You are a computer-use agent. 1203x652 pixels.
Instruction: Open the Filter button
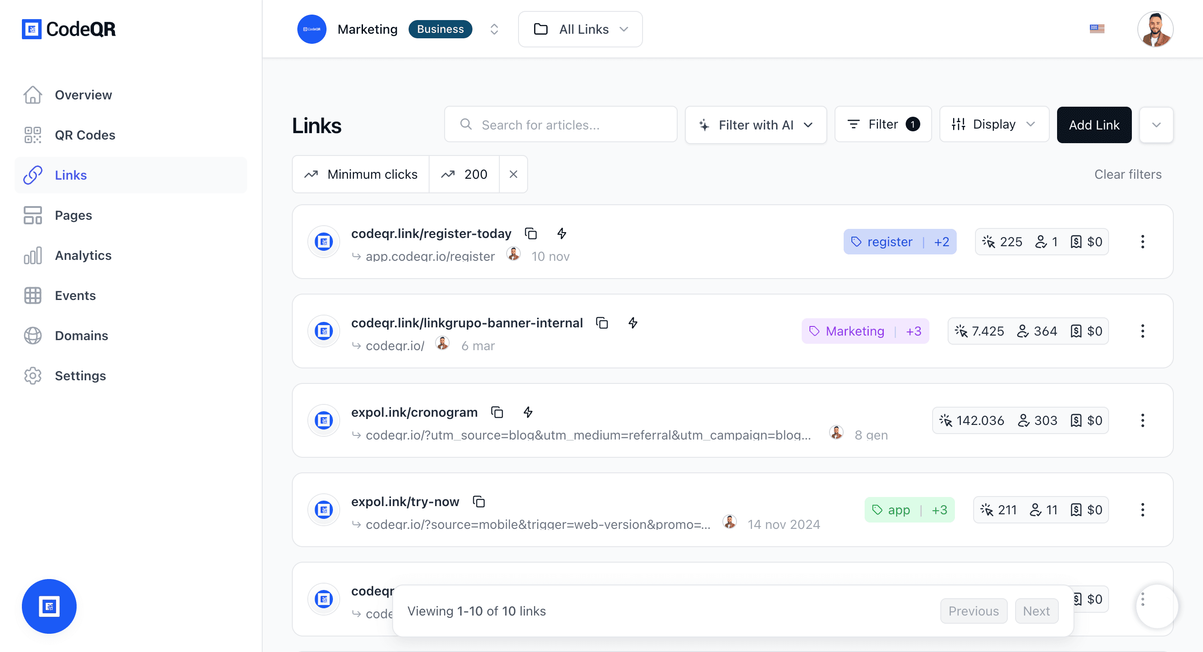(882, 124)
